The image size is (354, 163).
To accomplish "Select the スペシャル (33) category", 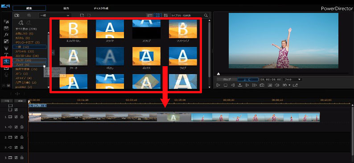I will pyautogui.click(x=25, y=51).
